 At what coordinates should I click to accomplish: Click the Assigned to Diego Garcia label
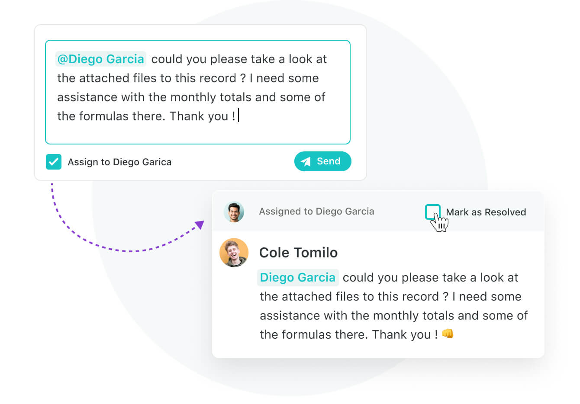316,212
